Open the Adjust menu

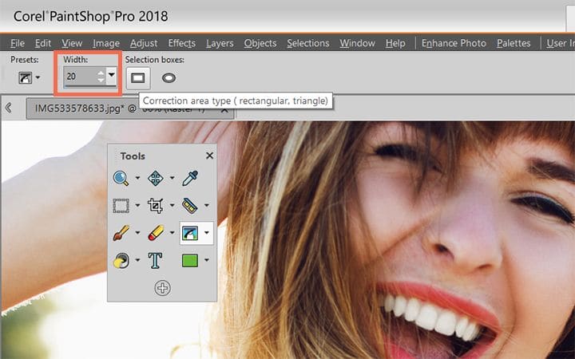144,43
